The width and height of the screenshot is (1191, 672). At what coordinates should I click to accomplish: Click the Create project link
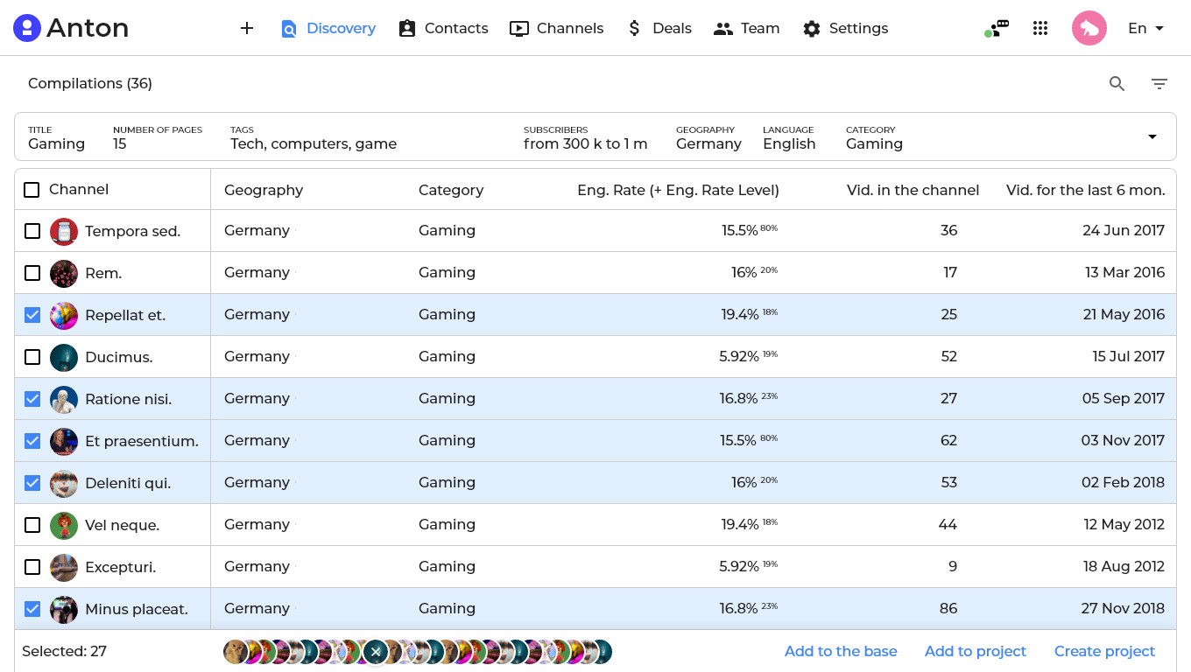point(1104,651)
